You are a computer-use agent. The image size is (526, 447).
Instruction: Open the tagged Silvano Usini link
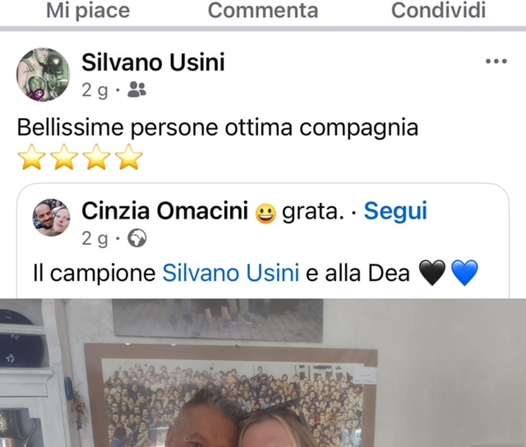pyautogui.click(x=231, y=273)
